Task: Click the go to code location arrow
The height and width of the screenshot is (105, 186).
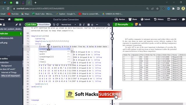Action: [112, 38]
